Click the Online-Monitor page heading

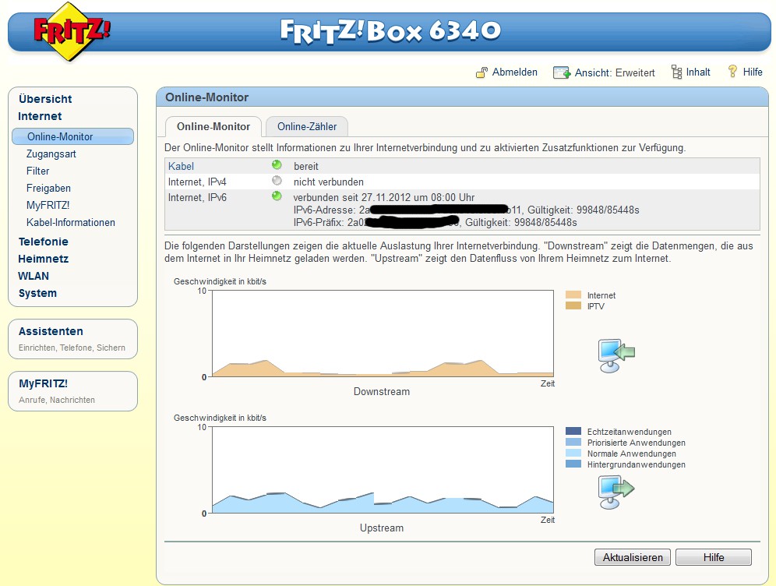(x=207, y=97)
